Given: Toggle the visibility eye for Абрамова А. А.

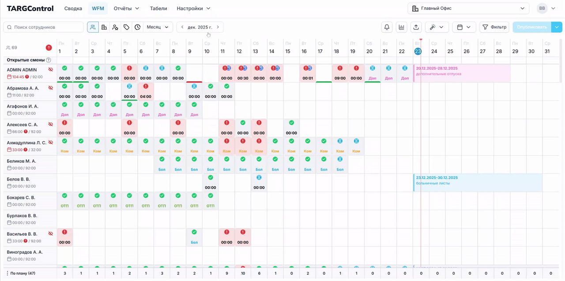Looking at the screenshot, I should tap(51, 88).
